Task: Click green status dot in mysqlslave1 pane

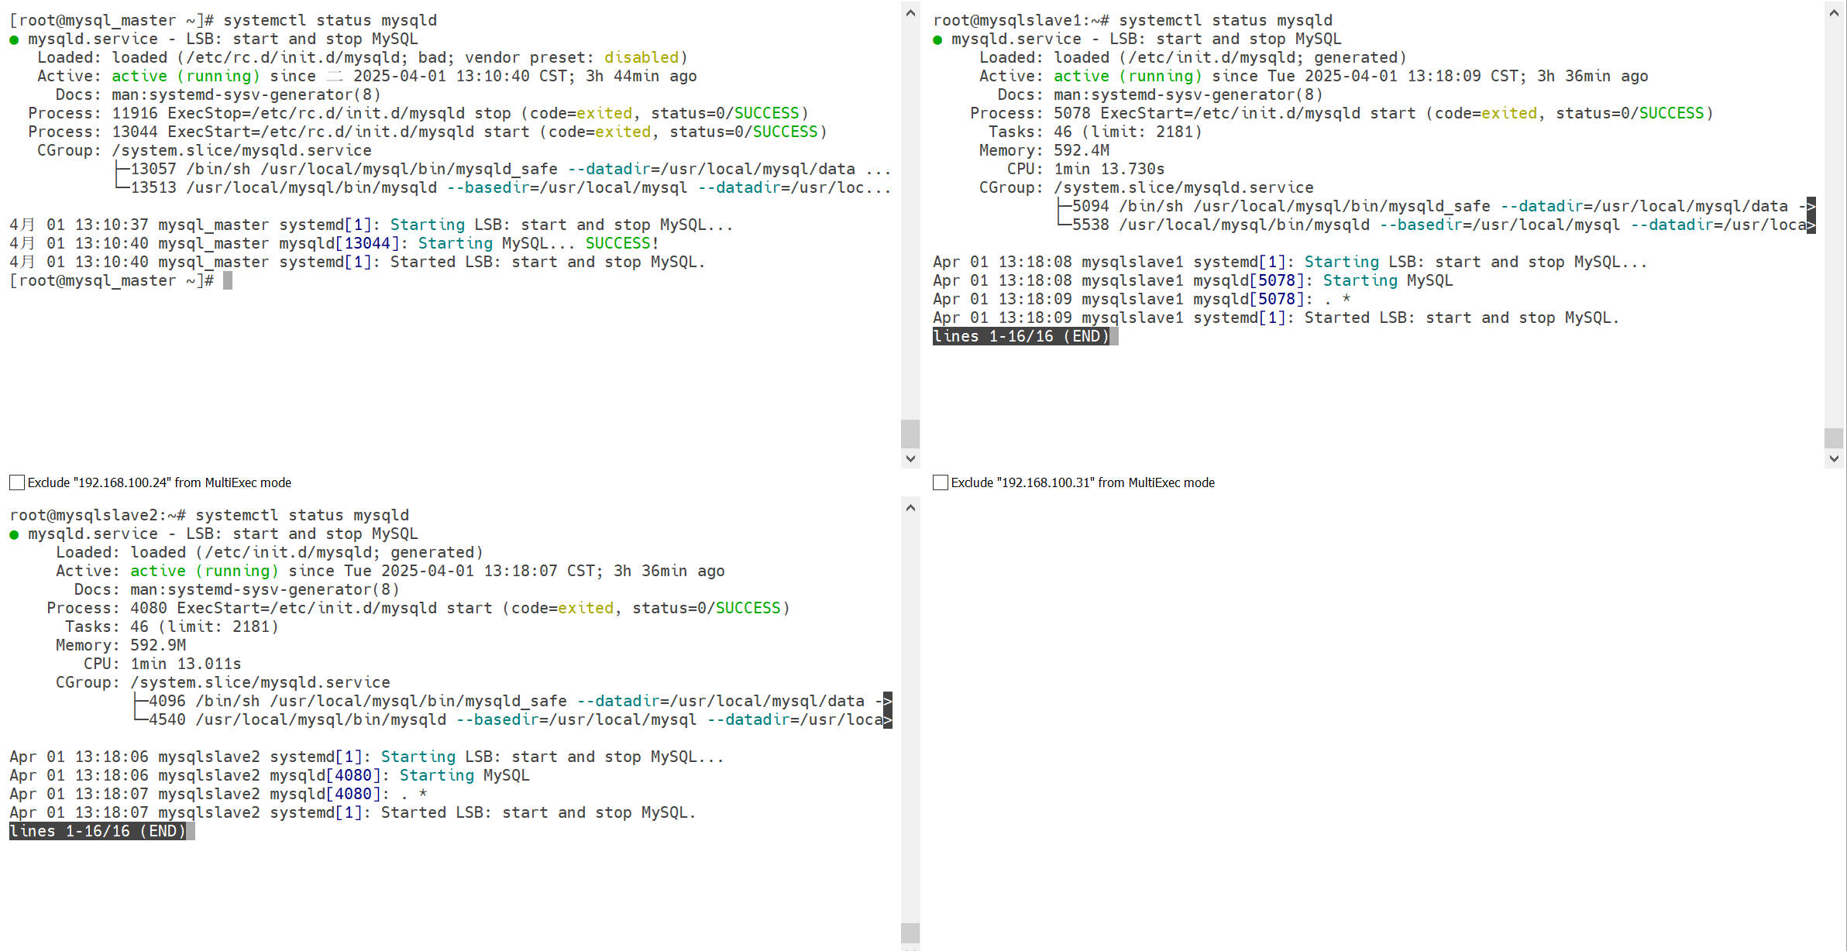Action: [x=937, y=39]
